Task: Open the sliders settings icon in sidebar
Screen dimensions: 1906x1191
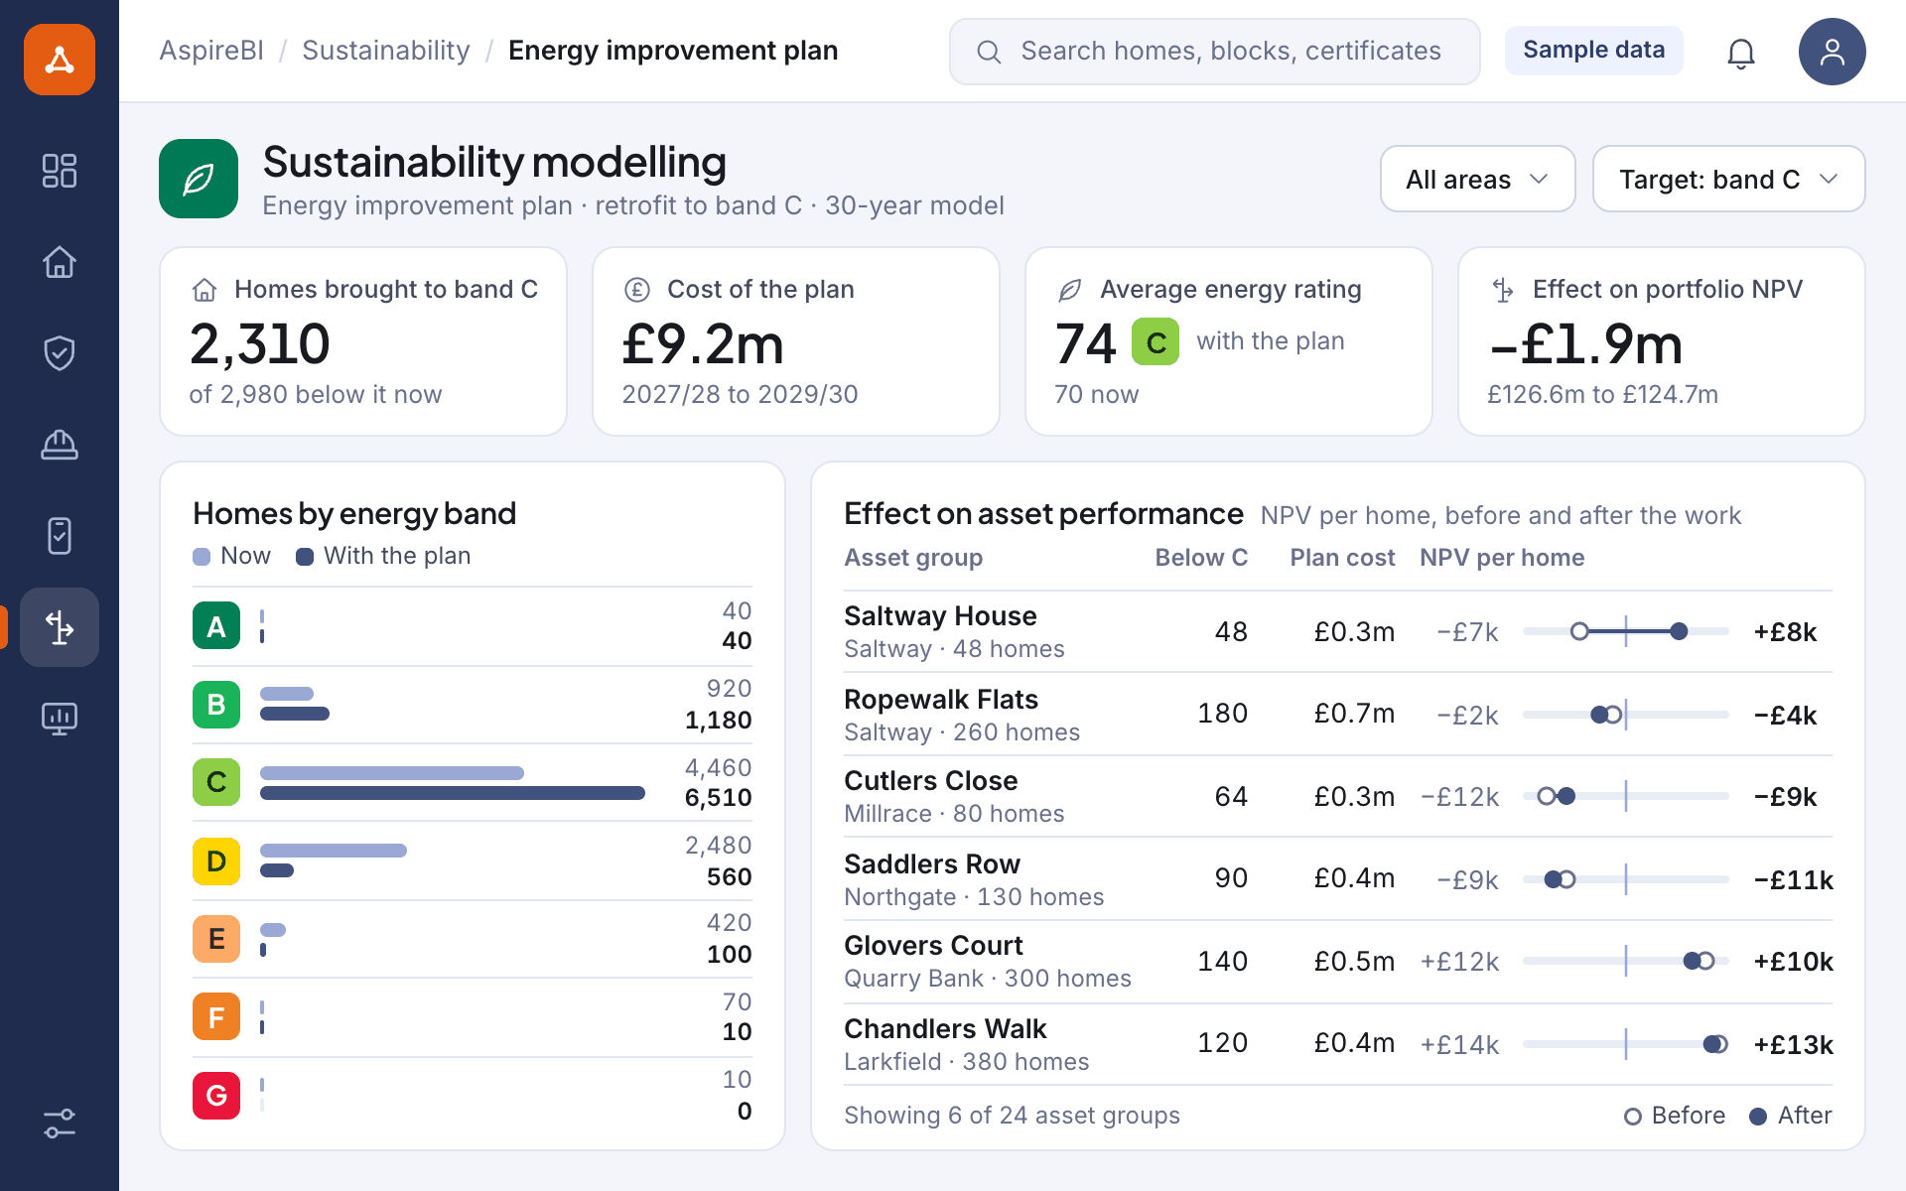Action: point(60,1124)
